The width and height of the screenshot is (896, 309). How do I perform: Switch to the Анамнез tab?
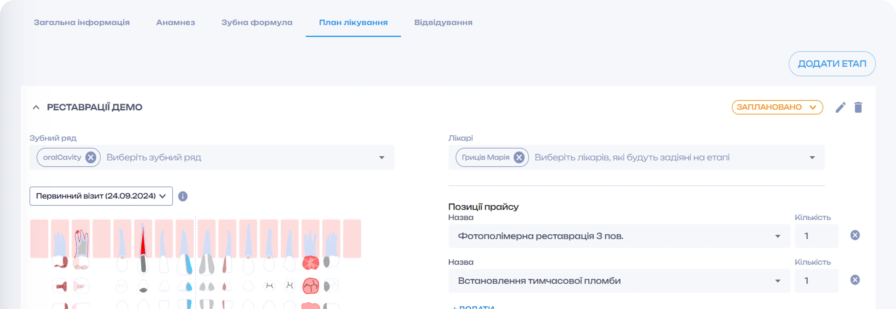(176, 22)
